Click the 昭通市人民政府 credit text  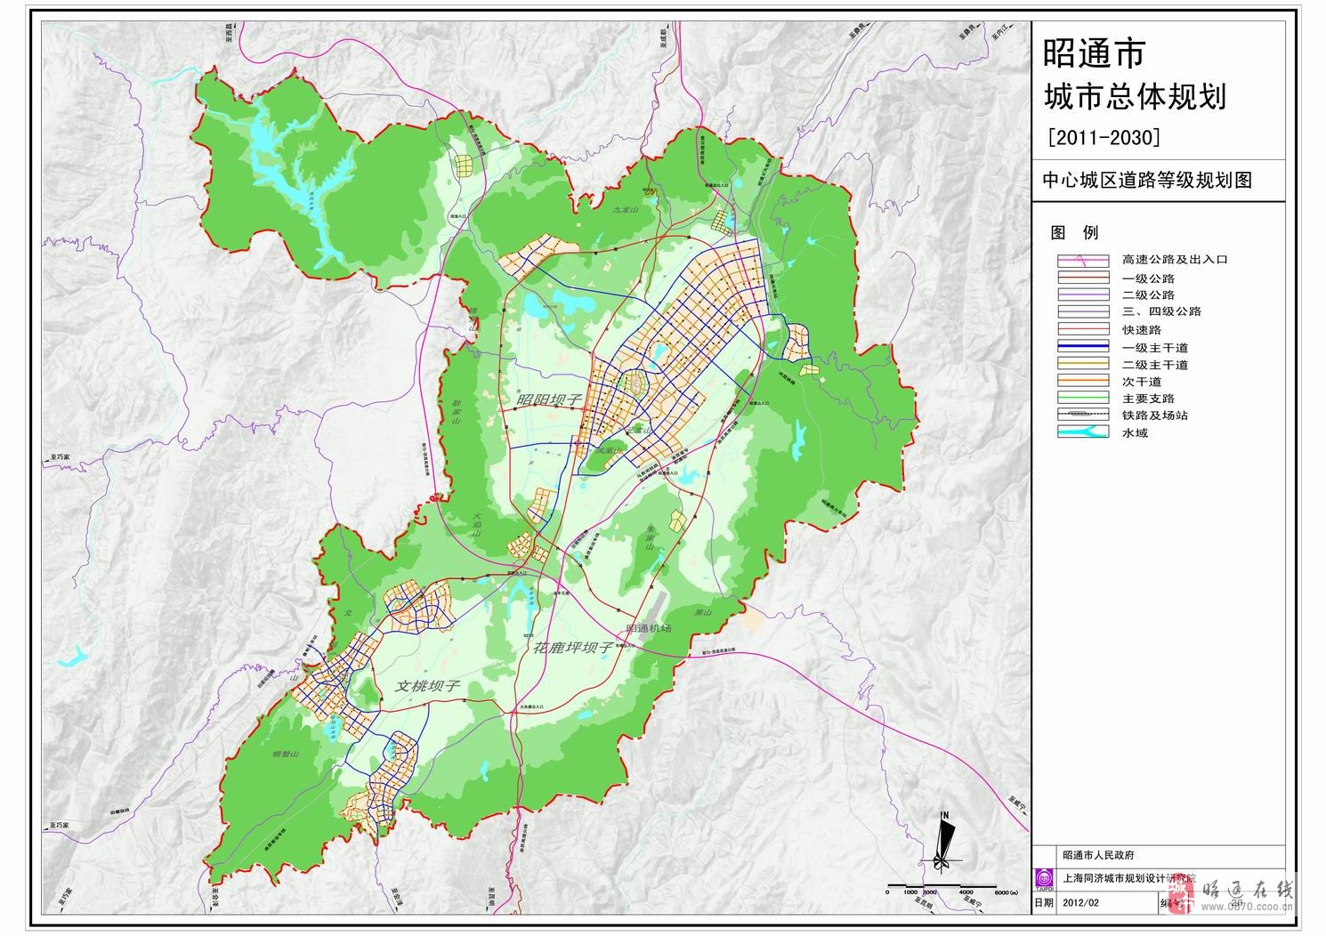1099,856
